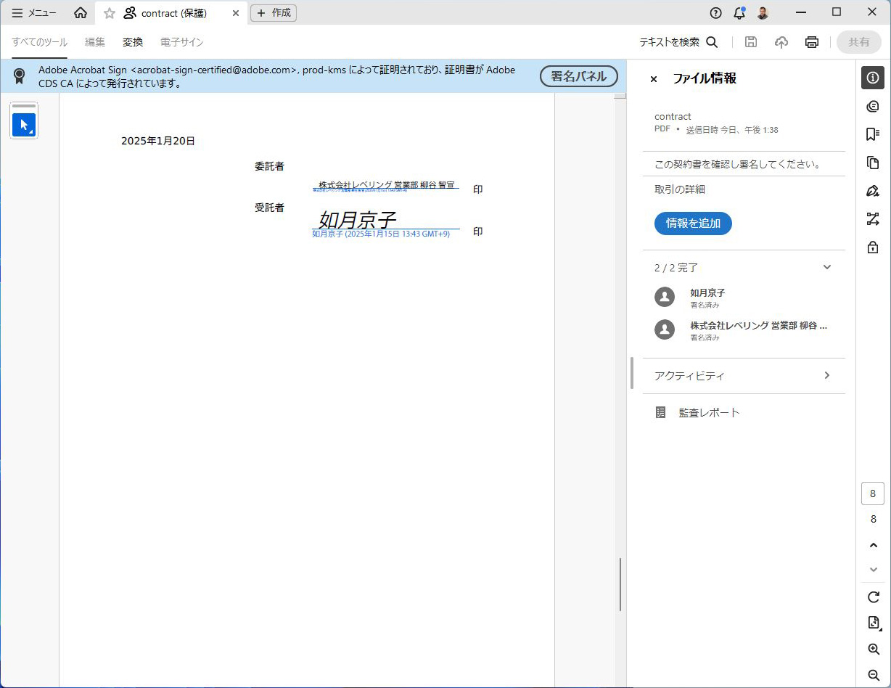The image size is (891, 688).
Task: Open the help question mark icon
Action: (716, 12)
